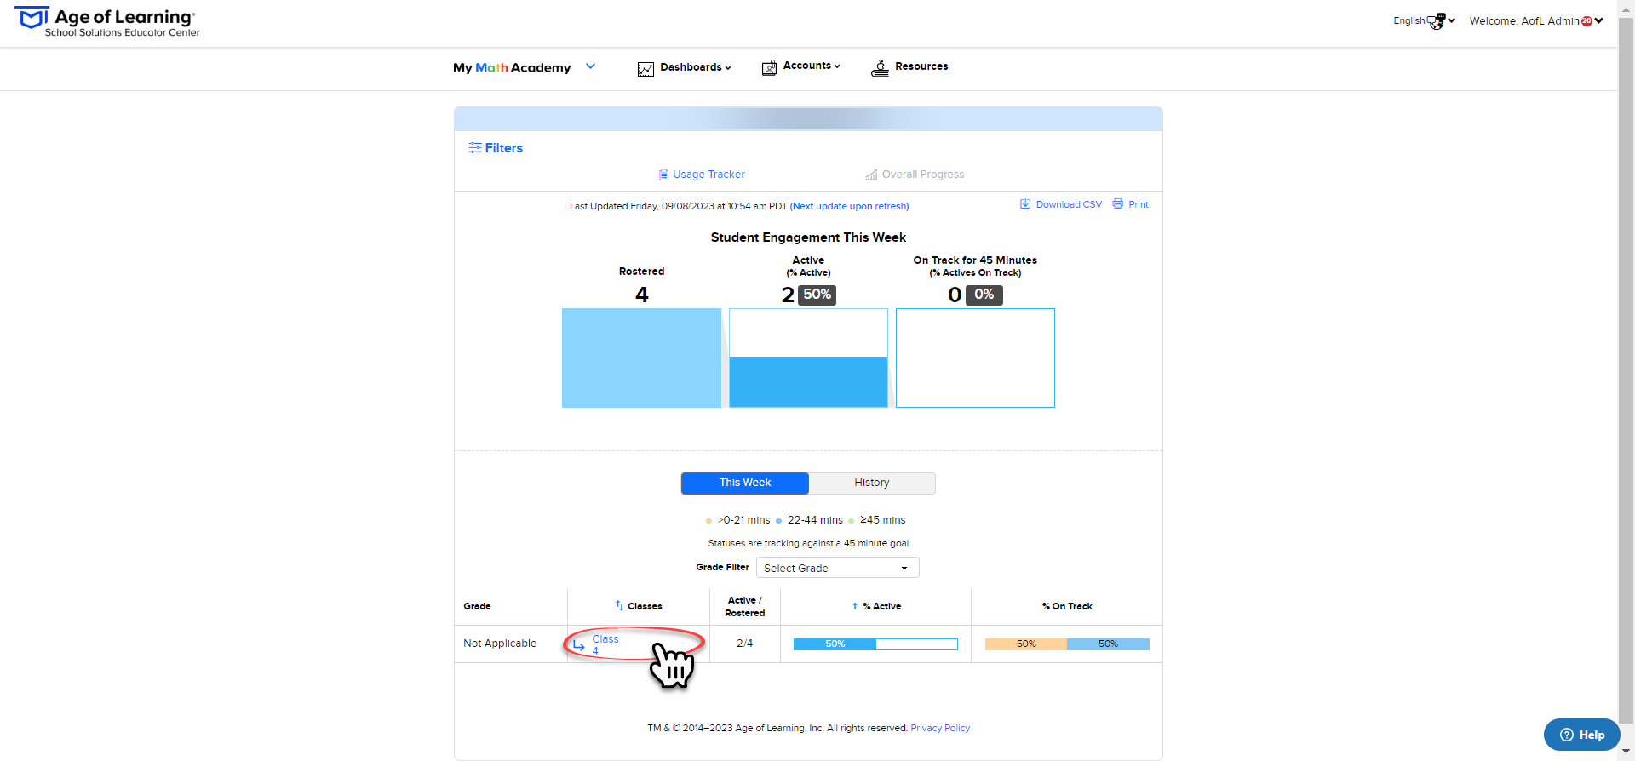Click the 50% Active badge
This screenshot has height=761, width=1635.
point(817,295)
